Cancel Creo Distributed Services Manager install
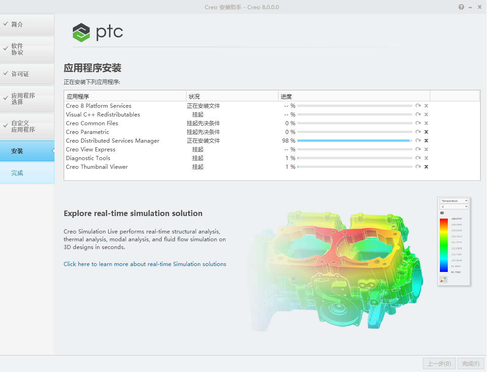This screenshot has width=487, height=372. 426,141
